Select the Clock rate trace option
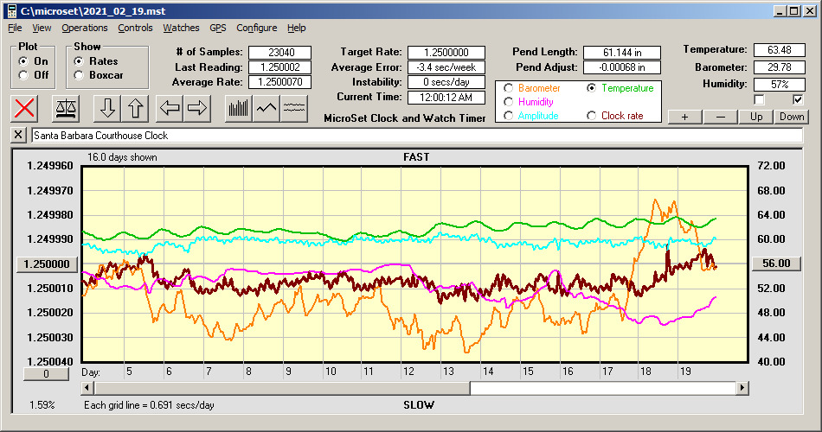The width and height of the screenshot is (822, 432). pyautogui.click(x=591, y=116)
